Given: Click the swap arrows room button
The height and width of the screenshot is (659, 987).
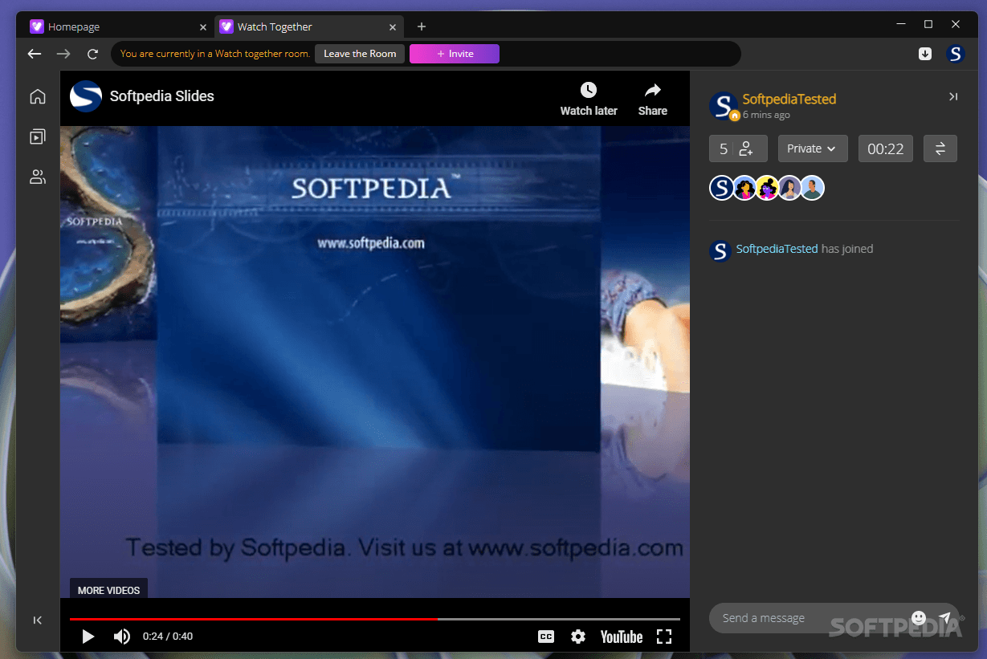Looking at the screenshot, I should [940, 148].
